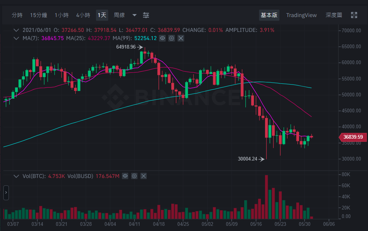Viewport: 368px width, 231px height.
Task: Collapse the MA legend row
Action: click(16, 38)
